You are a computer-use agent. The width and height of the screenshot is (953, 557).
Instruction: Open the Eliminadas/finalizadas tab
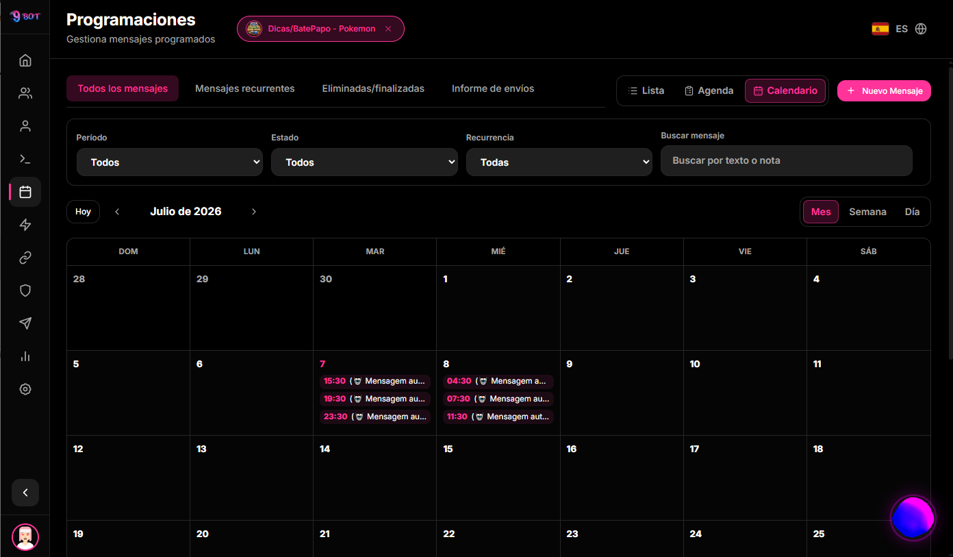click(x=373, y=88)
